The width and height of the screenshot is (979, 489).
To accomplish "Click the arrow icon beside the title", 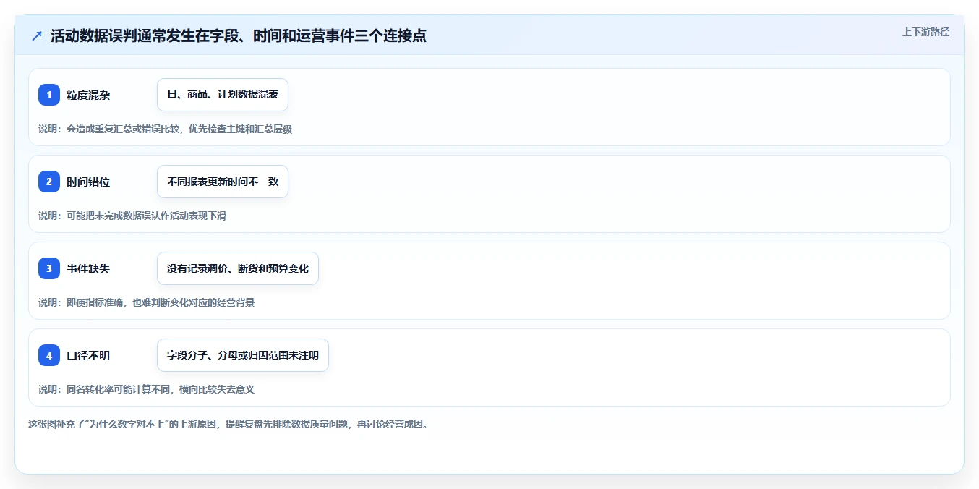I will point(37,35).
